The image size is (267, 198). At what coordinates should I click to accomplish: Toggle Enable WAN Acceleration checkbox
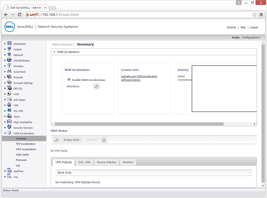click(x=69, y=79)
